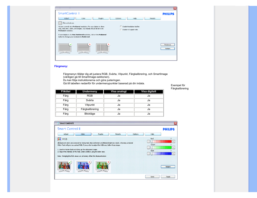
Task: Select the last group-photo thumbnail with red X
Action: [x=103, y=167]
